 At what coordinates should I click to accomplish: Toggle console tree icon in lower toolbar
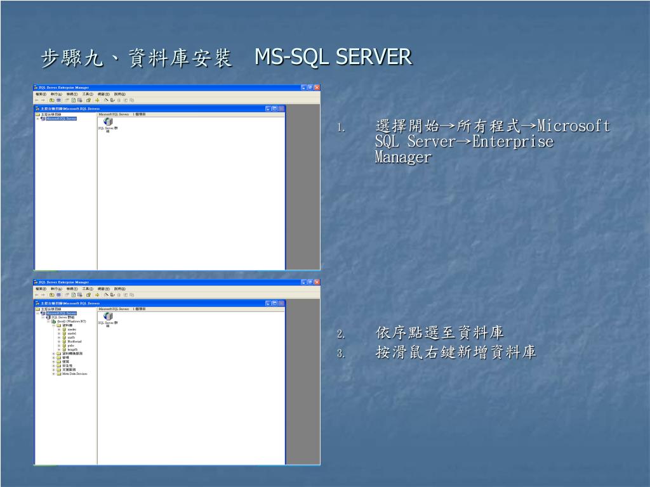click(58, 295)
